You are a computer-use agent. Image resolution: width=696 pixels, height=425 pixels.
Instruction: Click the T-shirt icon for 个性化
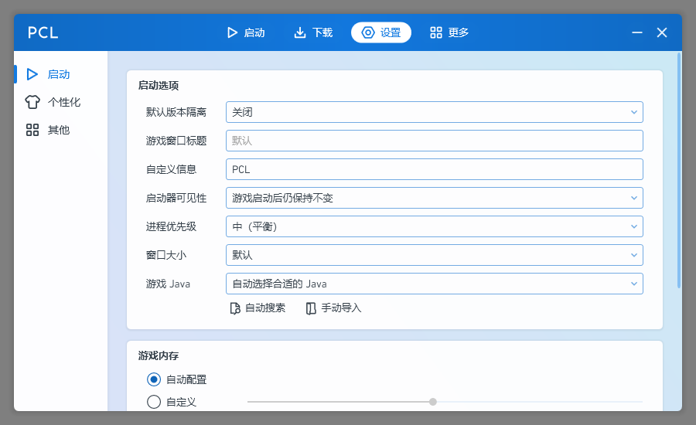click(x=32, y=102)
